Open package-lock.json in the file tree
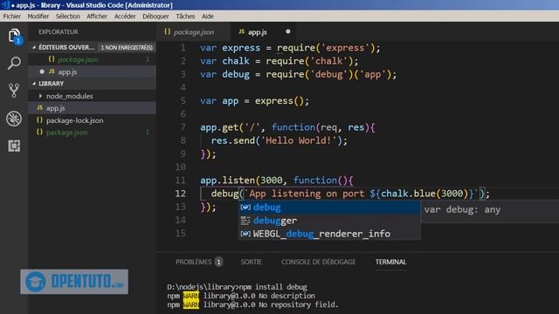This screenshot has height=314, width=559. [92, 120]
